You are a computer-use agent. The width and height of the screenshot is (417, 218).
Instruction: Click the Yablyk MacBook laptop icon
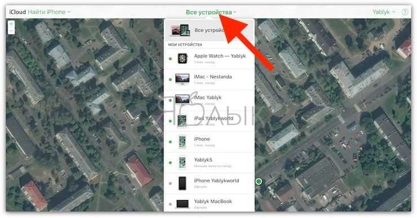(x=182, y=204)
